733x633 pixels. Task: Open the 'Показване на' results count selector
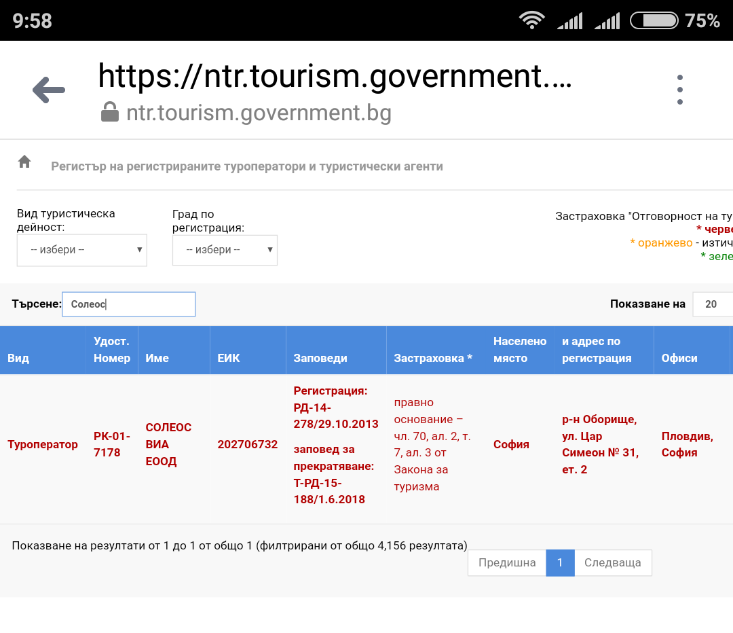pyautogui.click(x=711, y=304)
